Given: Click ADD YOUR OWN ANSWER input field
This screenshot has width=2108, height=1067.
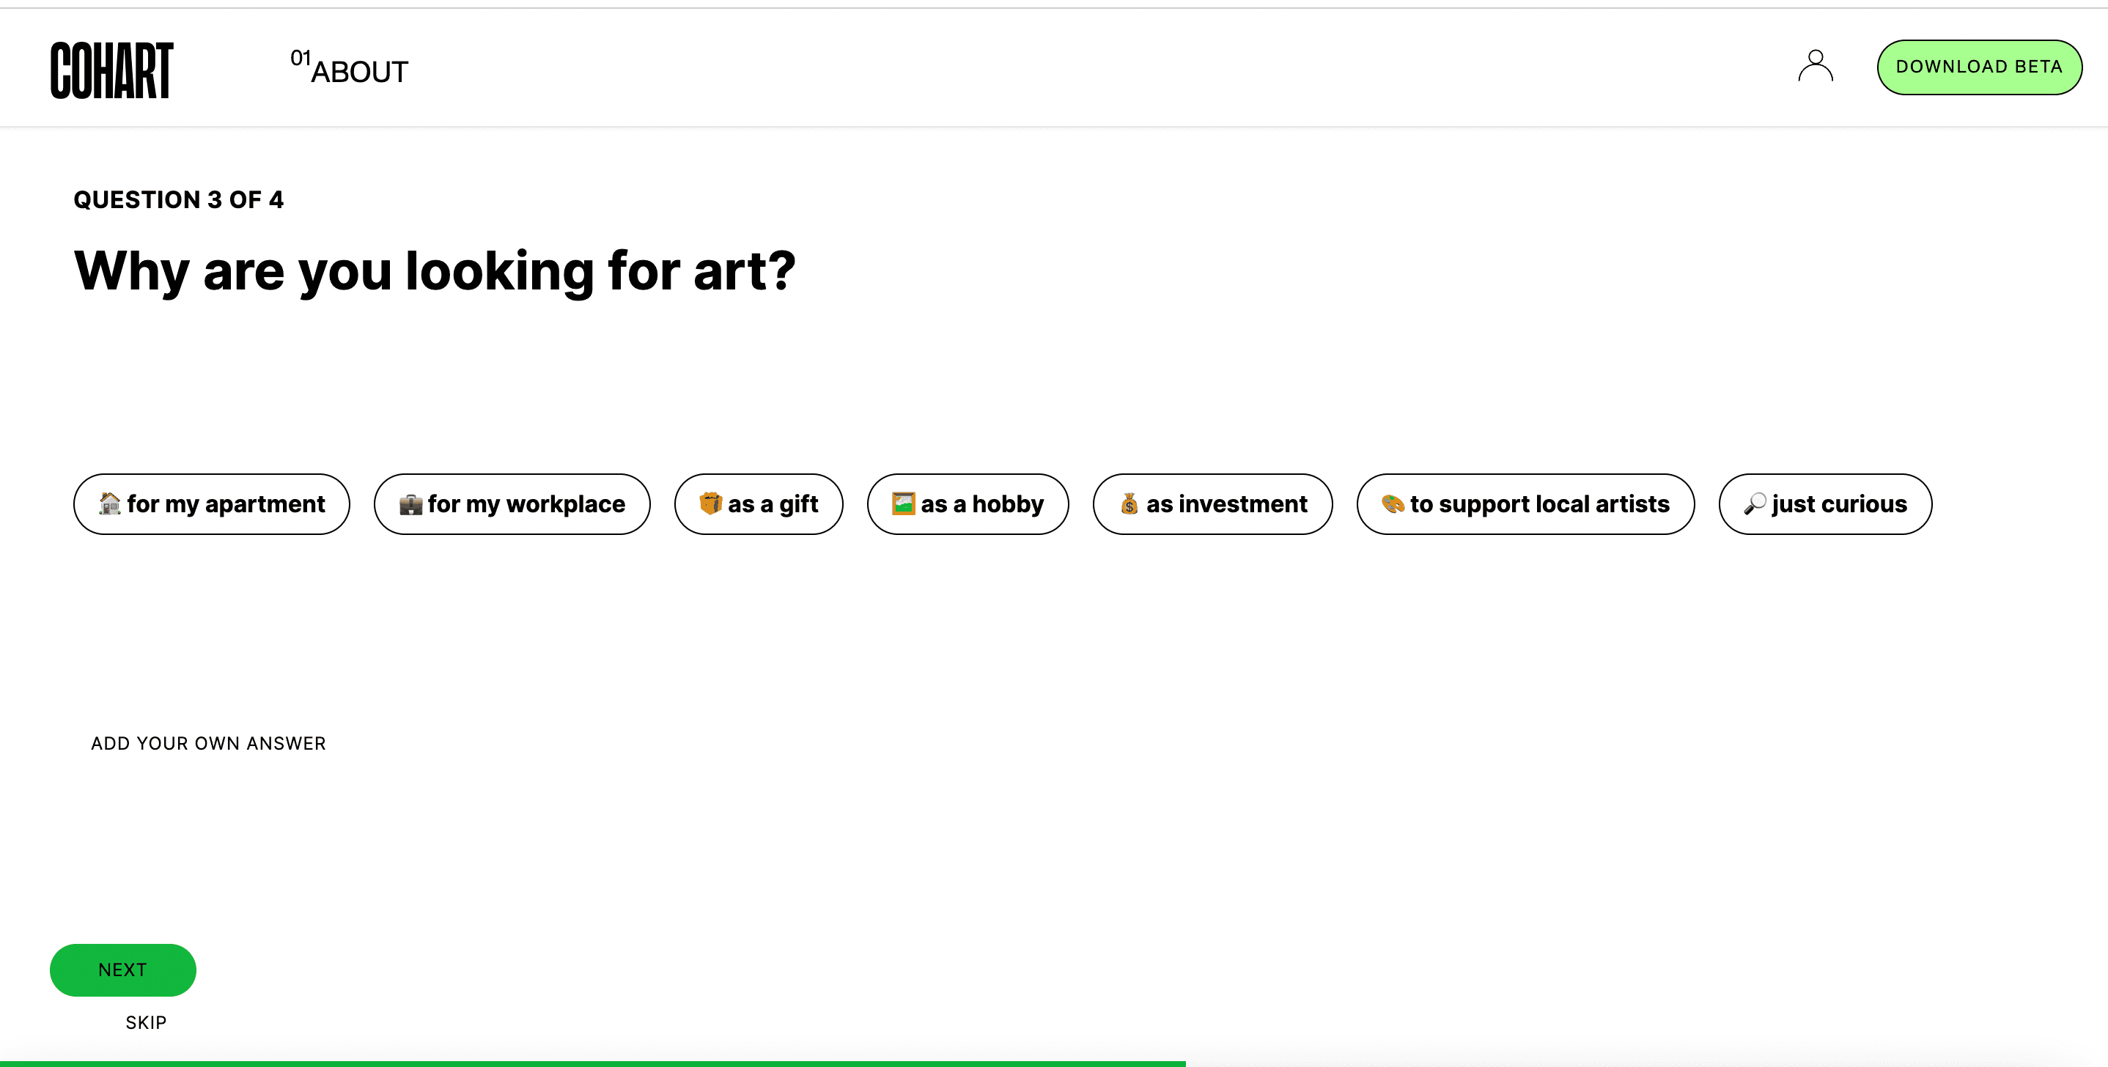Looking at the screenshot, I should click(208, 743).
